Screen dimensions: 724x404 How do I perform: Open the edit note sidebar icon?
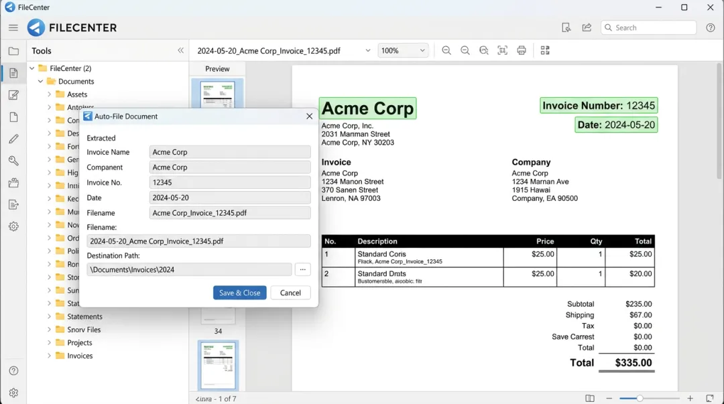pyautogui.click(x=13, y=95)
